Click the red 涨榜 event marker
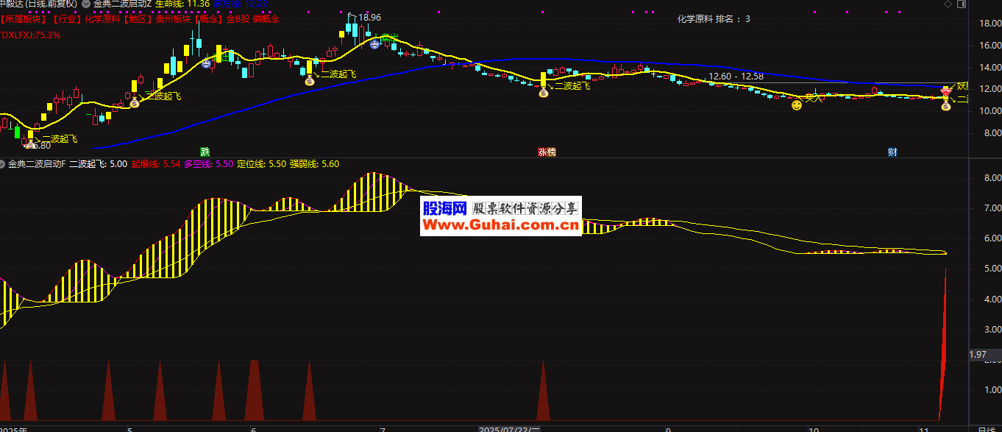The width and height of the screenshot is (1002, 432). pos(547,152)
